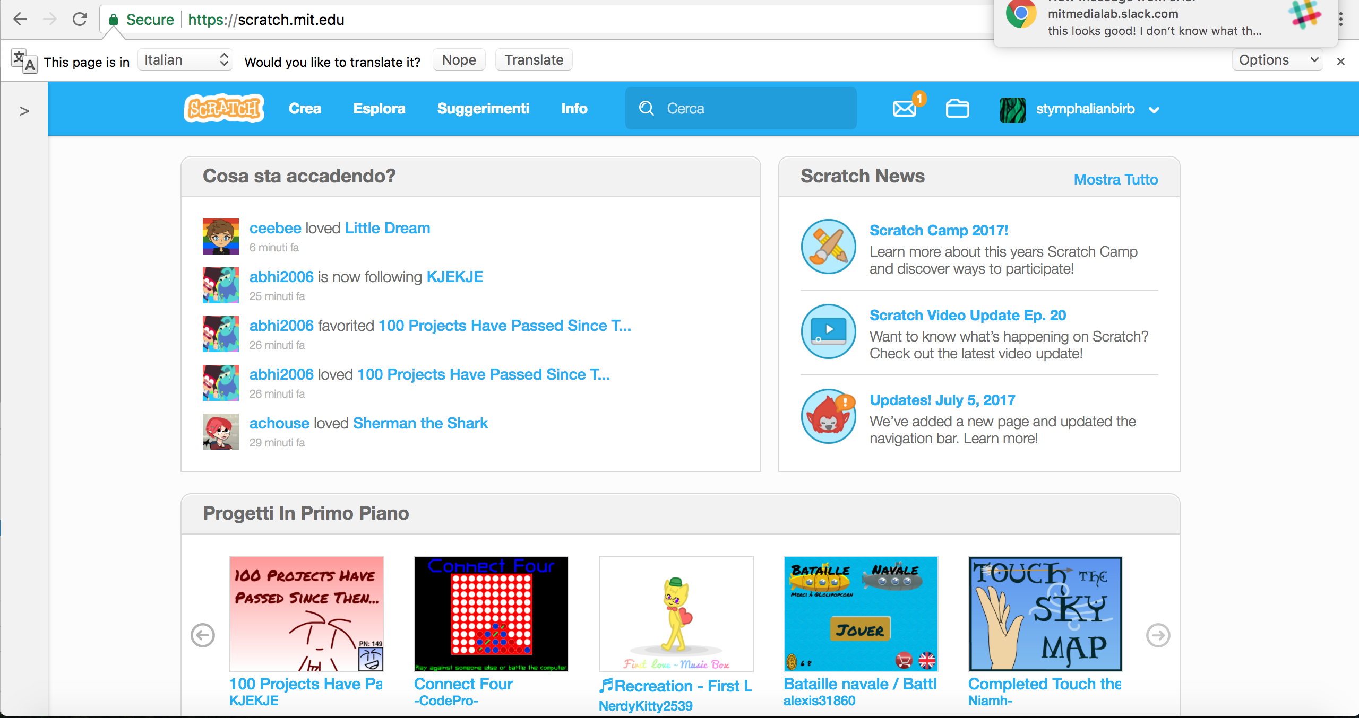Screen dimensions: 1359x718
Task: Open the translate Options dropdown
Action: coord(1277,60)
